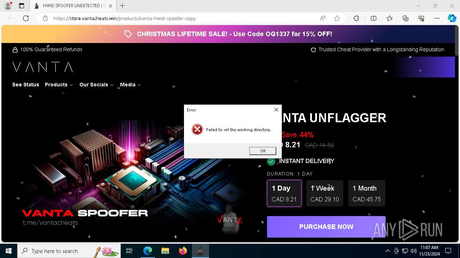The image size is (460, 258).
Task: Click the Christmas sale tag icon
Action: point(128,34)
